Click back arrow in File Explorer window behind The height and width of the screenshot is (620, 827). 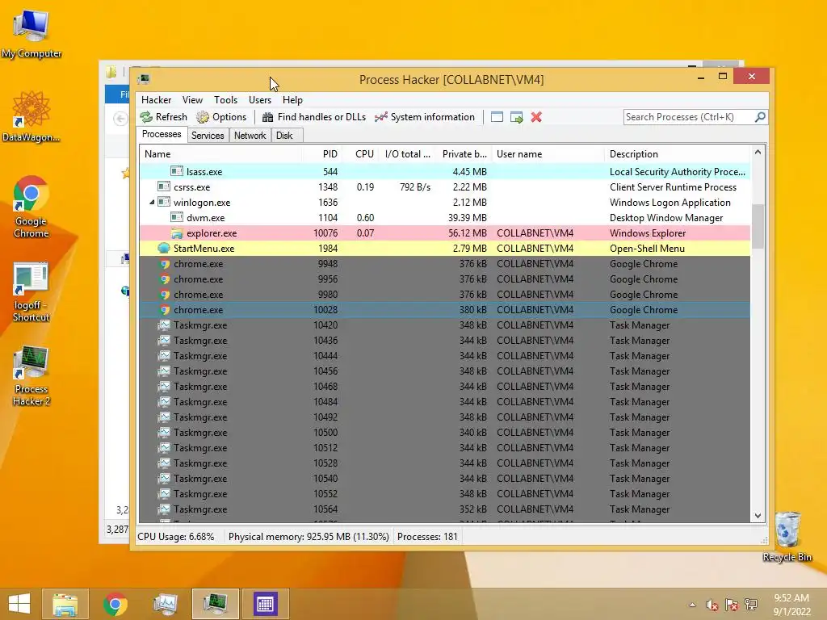click(120, 119)
